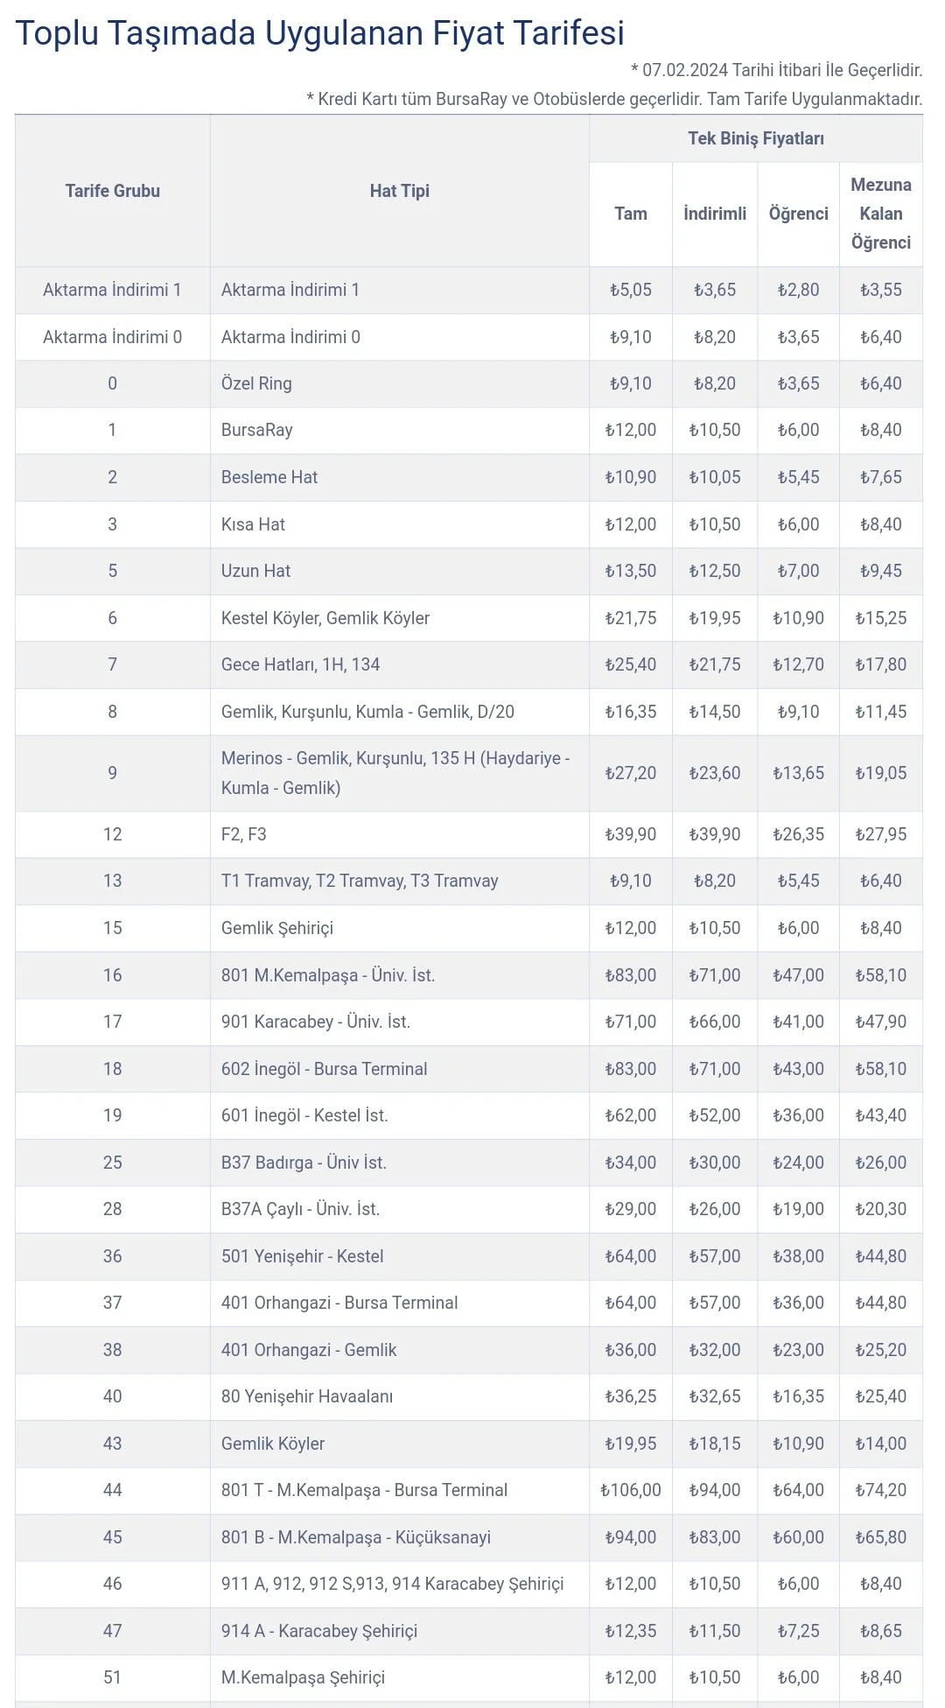Click the 80 Yenişehir Havaalanı line cell
The width and height of the screenshot is (945, 1708).
pyautogui.click(x=307, y=1396)
